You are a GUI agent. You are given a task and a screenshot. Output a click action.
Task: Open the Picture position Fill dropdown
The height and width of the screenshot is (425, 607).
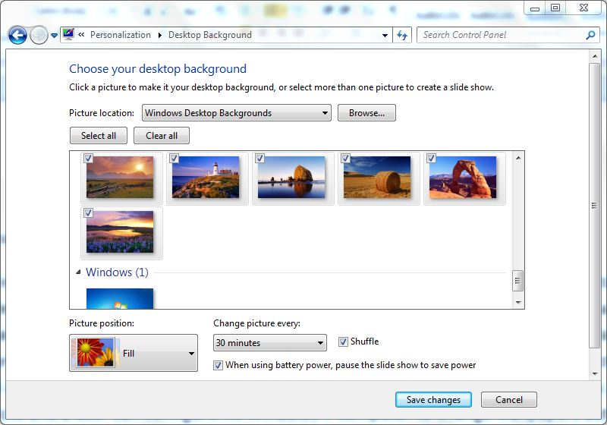134,353
